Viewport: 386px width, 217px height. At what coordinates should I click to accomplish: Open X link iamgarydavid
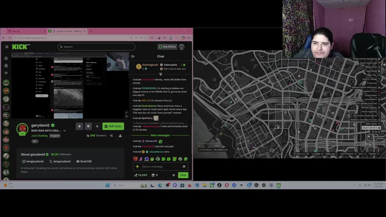pos(60,161)
